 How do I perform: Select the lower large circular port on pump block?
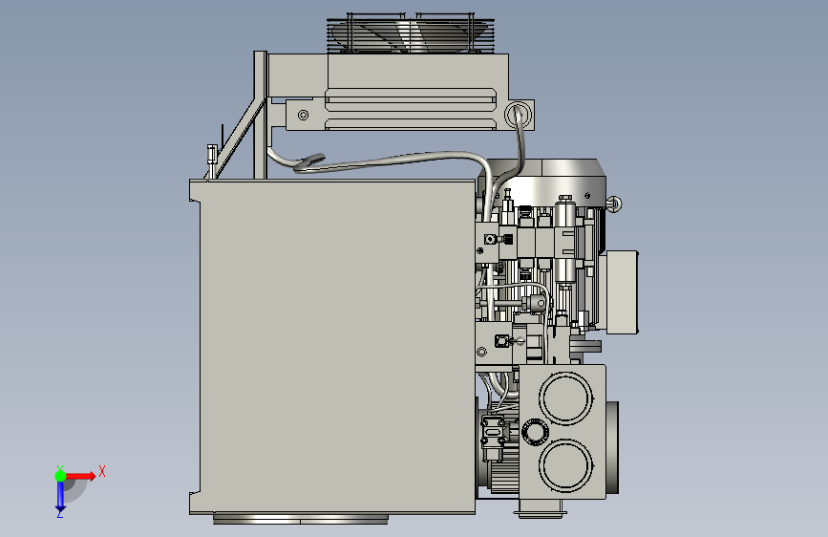tap(565, 466)
